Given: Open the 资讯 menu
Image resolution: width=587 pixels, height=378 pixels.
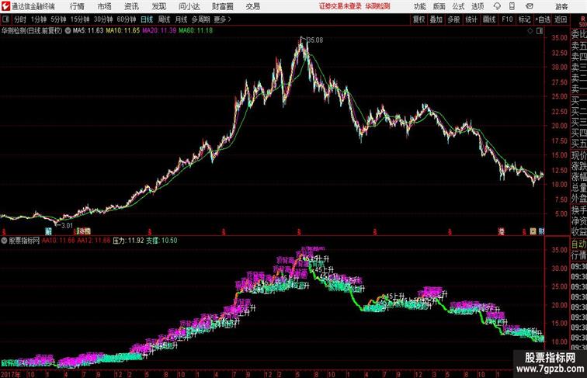Looking at the screenshot, I should pos(131,6).
